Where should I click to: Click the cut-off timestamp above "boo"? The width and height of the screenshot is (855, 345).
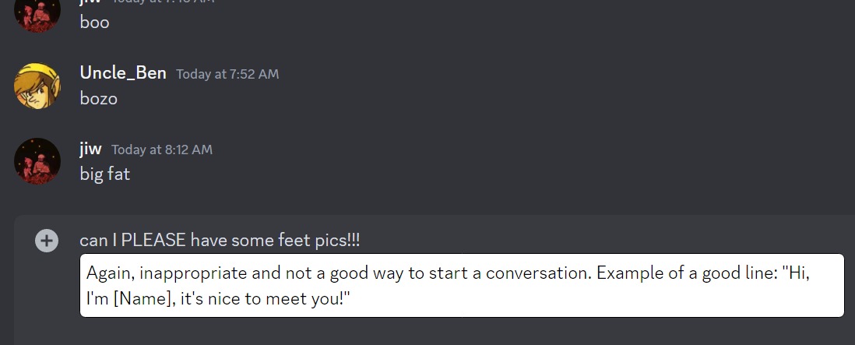coord(164,2)
